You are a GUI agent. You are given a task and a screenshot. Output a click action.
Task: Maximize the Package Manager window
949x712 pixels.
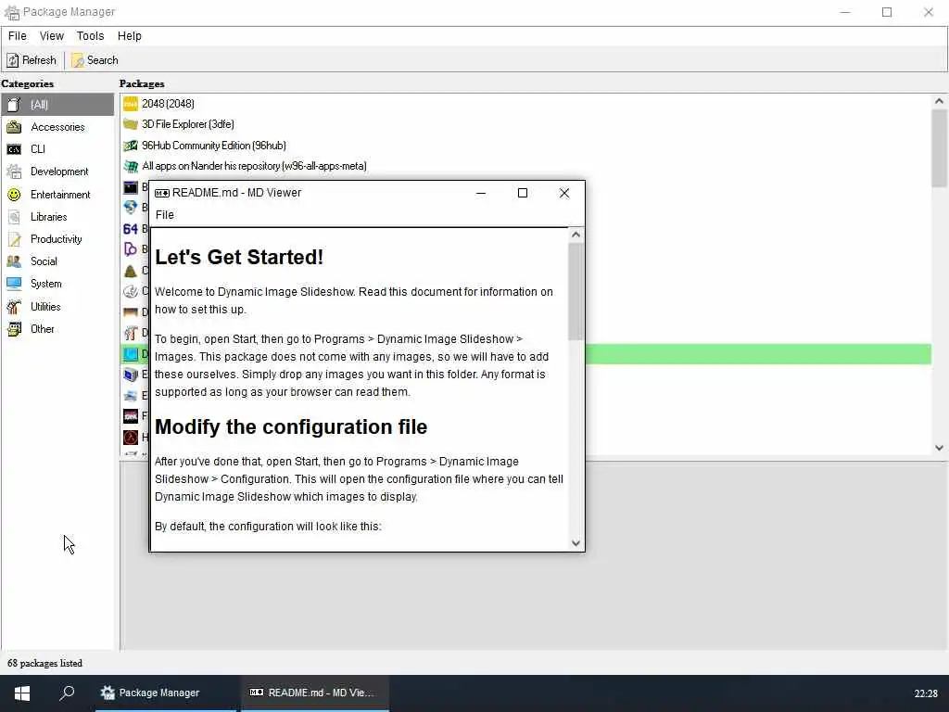(x=887, y=12)
